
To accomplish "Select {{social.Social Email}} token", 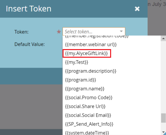I will pos(111,115).
